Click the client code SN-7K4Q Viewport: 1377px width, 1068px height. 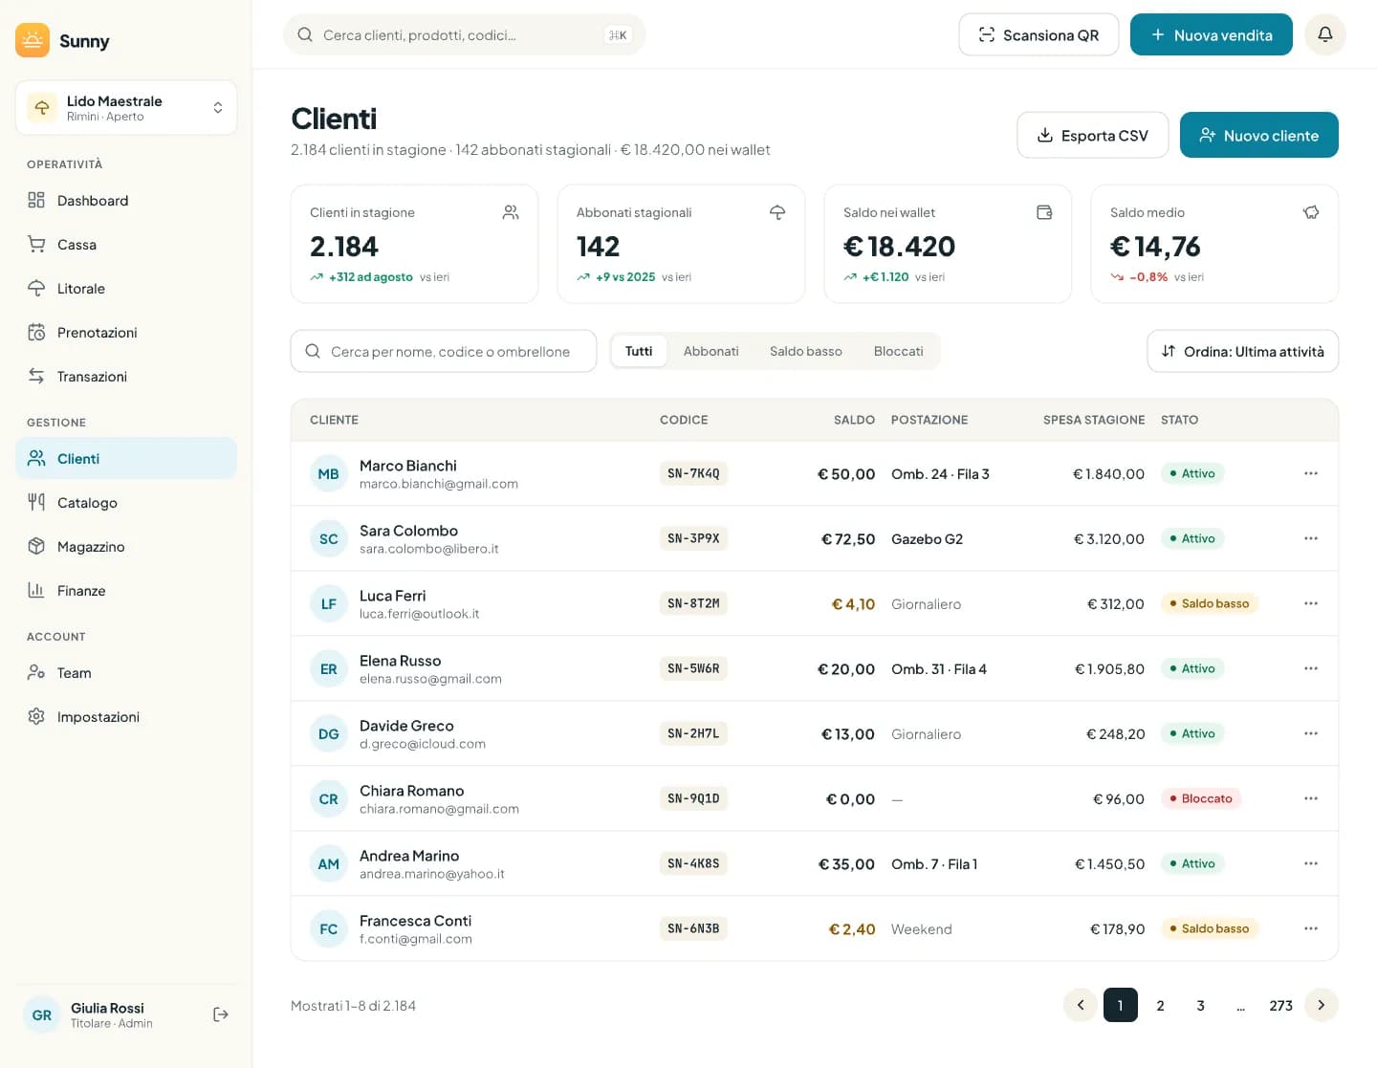click(693, 473)
